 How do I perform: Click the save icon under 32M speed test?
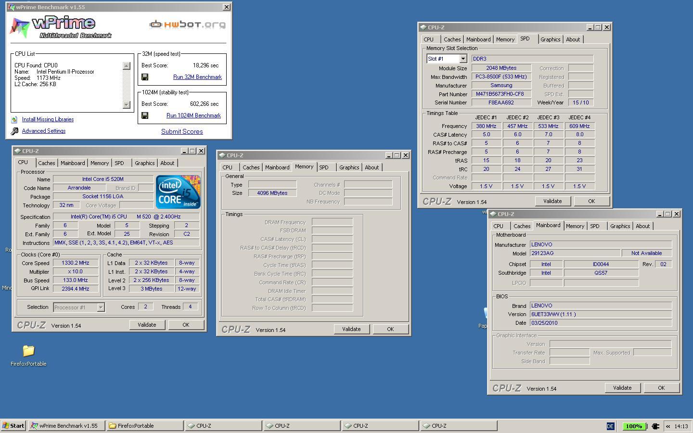click(x=145, y=77)
